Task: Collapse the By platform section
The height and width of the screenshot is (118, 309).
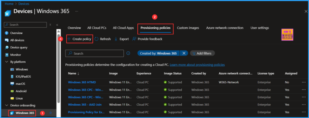Action: (x=7, y=62)
